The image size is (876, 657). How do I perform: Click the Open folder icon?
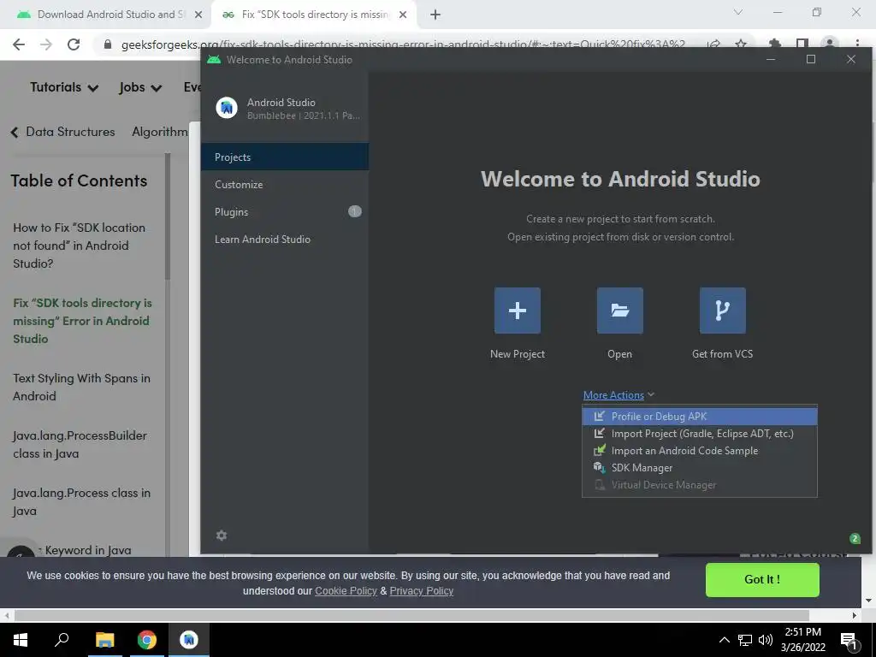(619, 311)
